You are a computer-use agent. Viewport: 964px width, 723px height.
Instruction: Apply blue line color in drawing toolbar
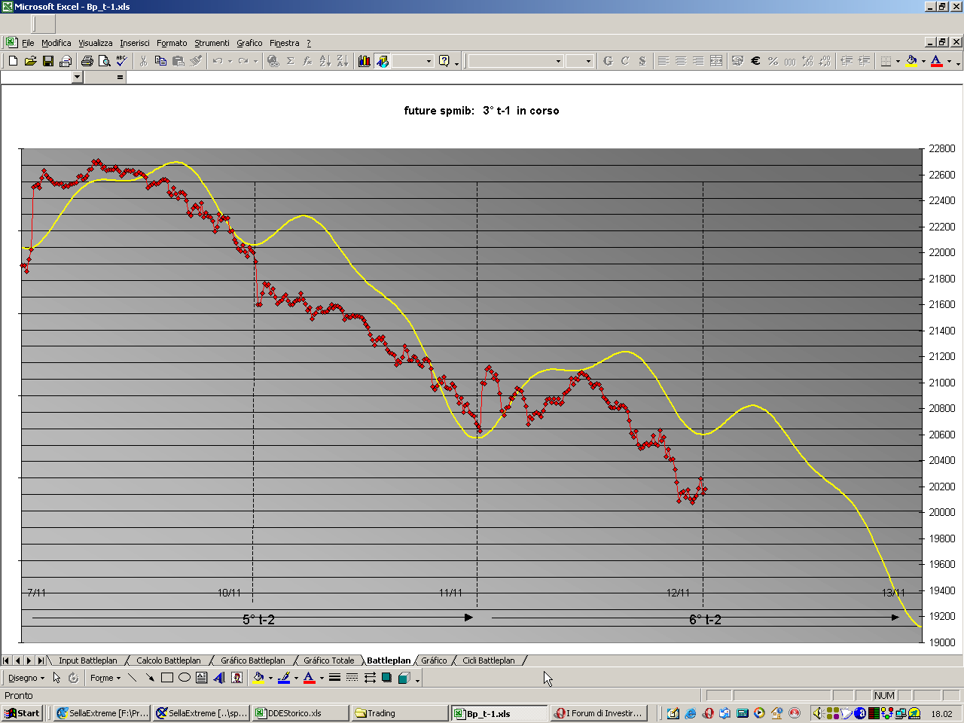284,678
